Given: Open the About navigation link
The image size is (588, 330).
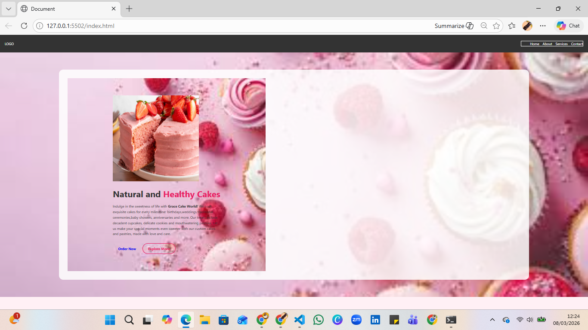Looking at the screenshot, I should 547,44.
